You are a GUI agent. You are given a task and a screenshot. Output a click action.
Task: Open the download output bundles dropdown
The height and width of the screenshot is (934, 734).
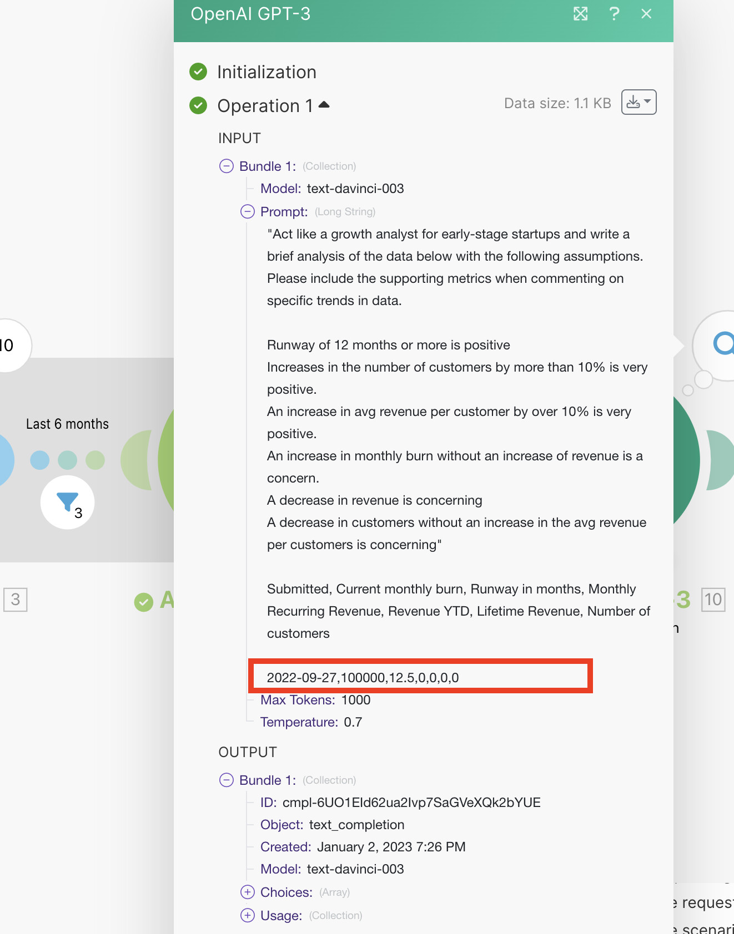click(639, 102)
